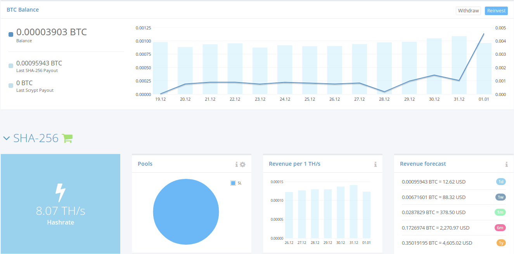The height and width of the screenshot is (254, 514).
Task: Click the SL legend color swatch
Action: click(233, 183)
